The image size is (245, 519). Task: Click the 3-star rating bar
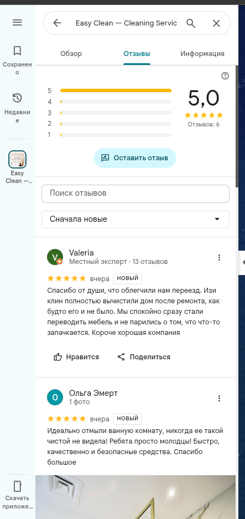point(116,113)
